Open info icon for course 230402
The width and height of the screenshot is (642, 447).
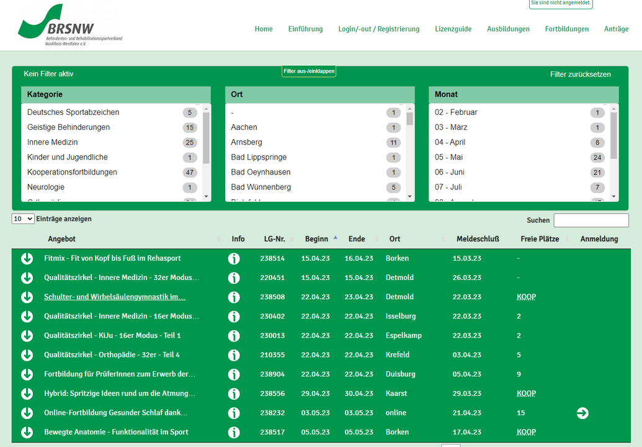234,316
